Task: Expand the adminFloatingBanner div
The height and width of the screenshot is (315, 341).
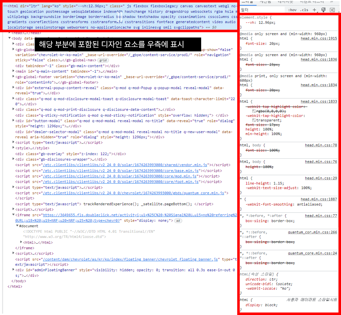Action: (13, 270)
